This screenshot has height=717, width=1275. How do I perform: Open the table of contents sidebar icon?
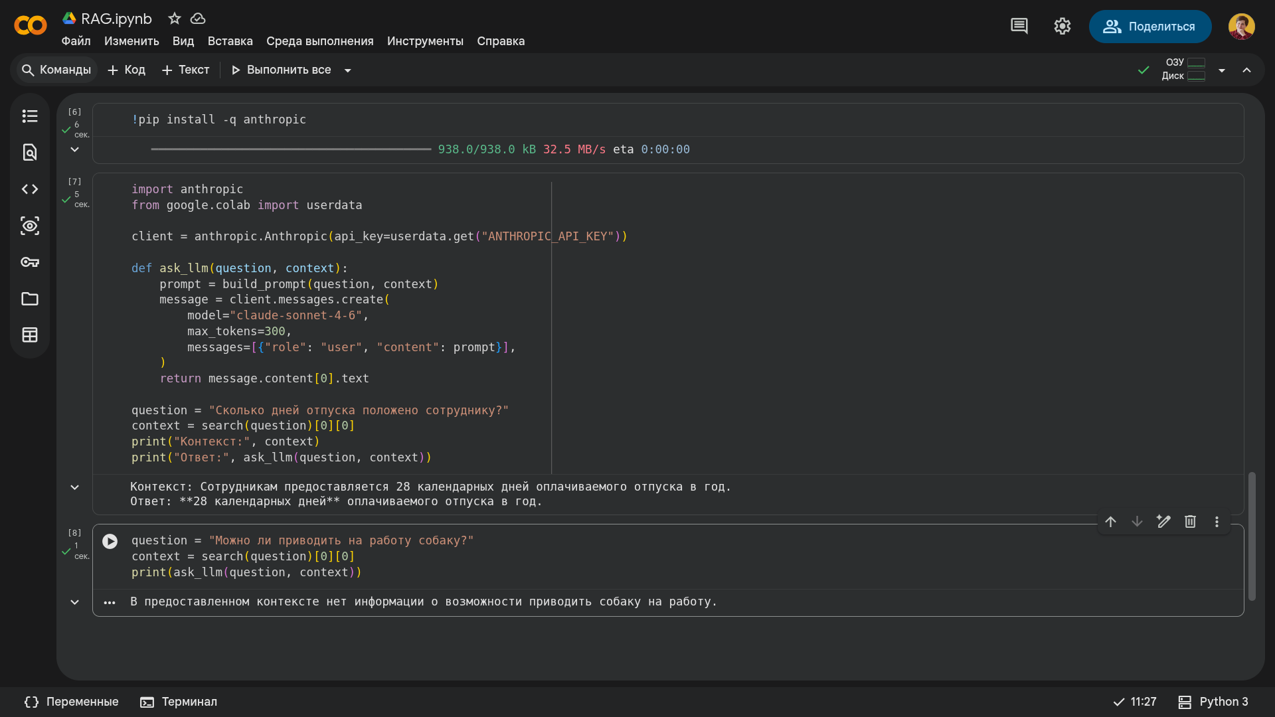(x=30, y=116)
